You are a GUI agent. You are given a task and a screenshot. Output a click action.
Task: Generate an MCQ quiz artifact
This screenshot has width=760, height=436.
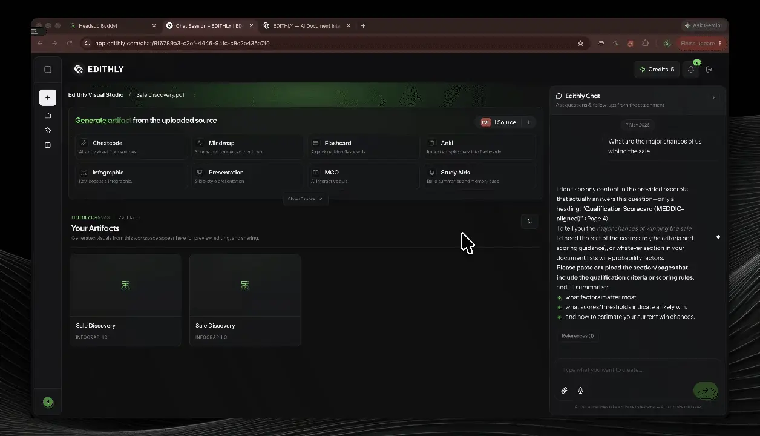point(363,176)
